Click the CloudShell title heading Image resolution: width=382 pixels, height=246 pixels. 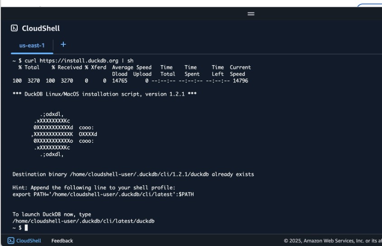pos(41,28)
